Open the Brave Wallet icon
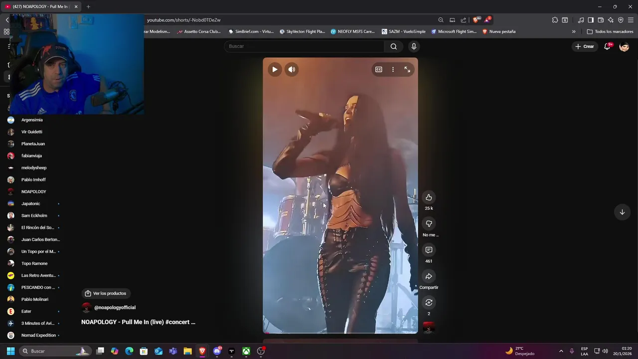 [601, 20]
